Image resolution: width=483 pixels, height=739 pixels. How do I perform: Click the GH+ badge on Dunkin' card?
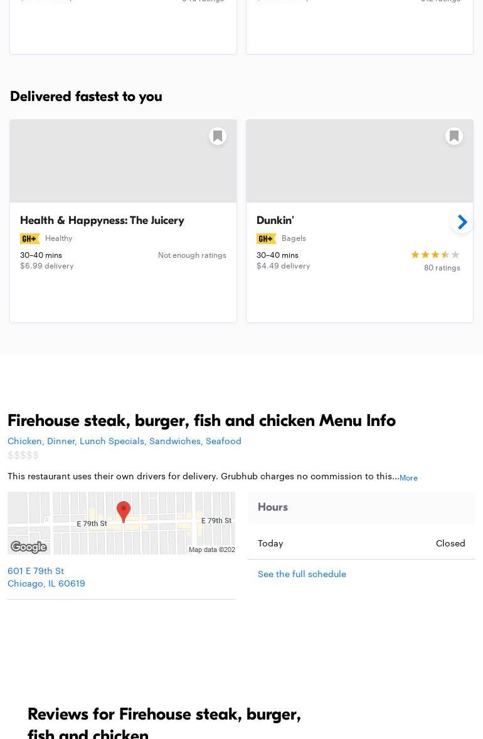coord(267,238)
